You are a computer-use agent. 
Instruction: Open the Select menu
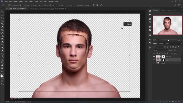[31, 1]
